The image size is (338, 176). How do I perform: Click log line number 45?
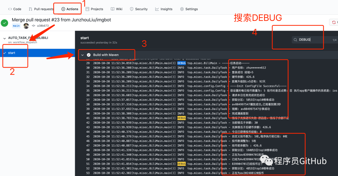coord(88,137)
